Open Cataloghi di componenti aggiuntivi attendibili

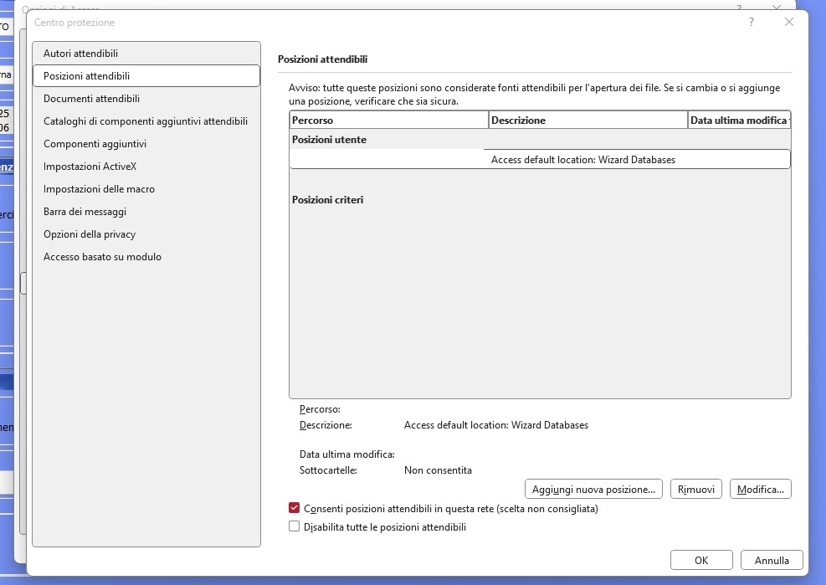[146, 121]
